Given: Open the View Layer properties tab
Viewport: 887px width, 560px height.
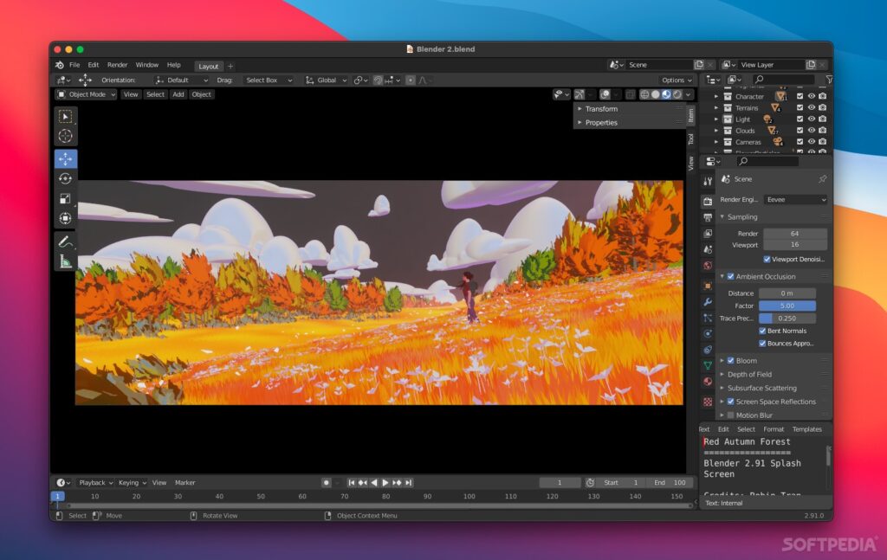Looking at the screenshot, I should pos(708,234).
